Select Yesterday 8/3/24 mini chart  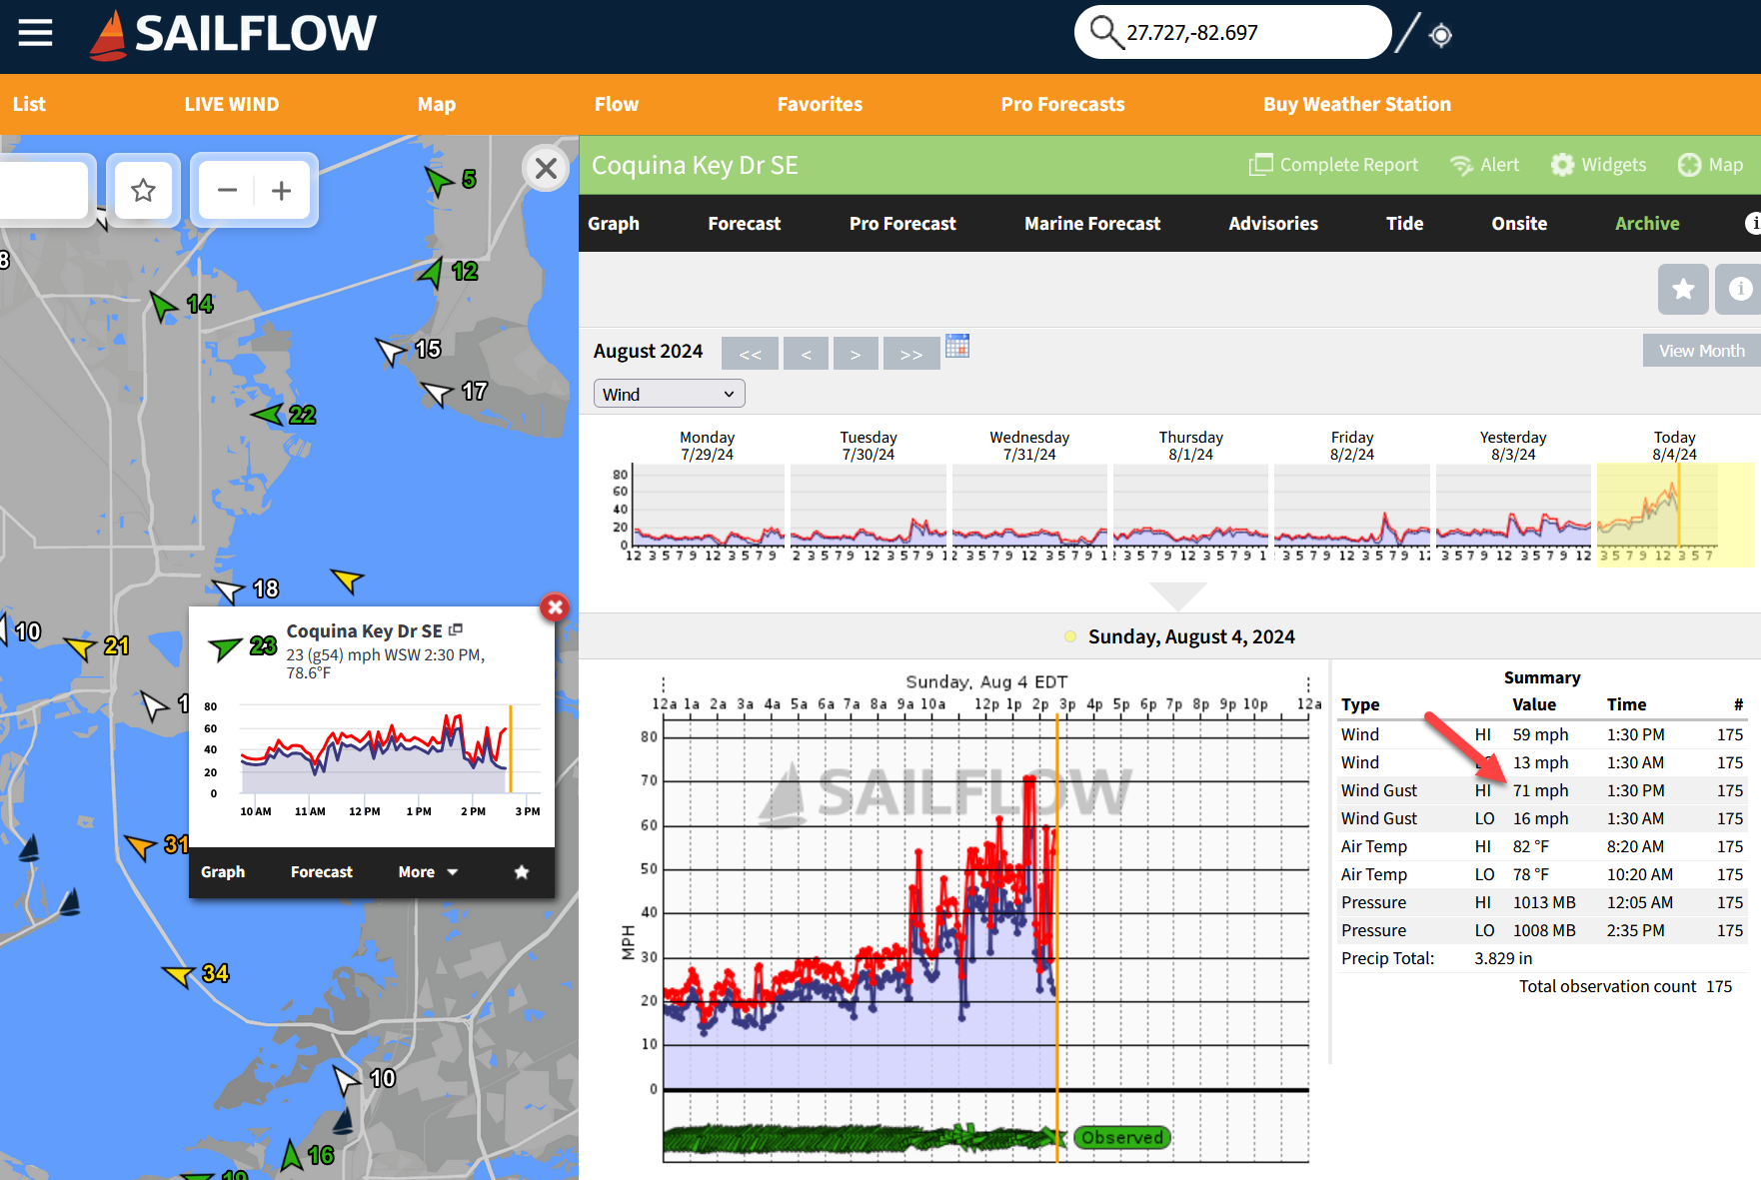click(1513, 505)
